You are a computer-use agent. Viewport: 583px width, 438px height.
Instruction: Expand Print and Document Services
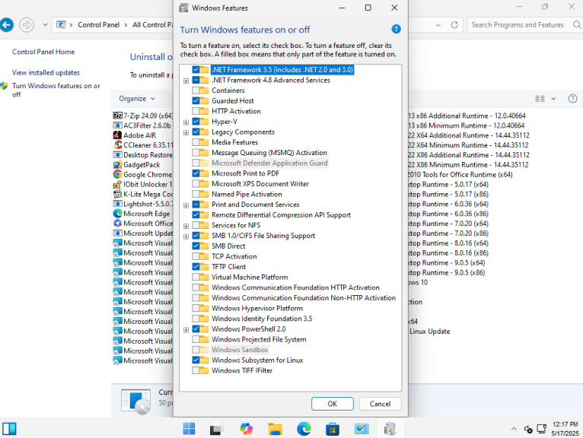click(186, 205)
